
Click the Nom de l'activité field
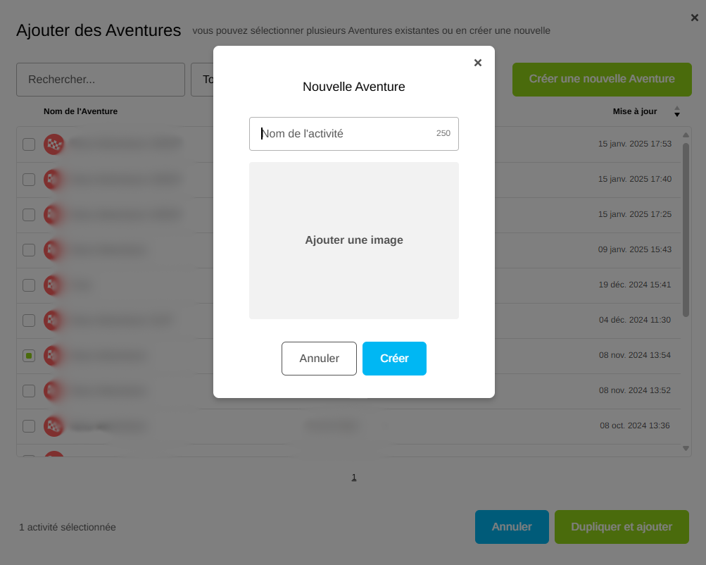[x=345, y=134]
